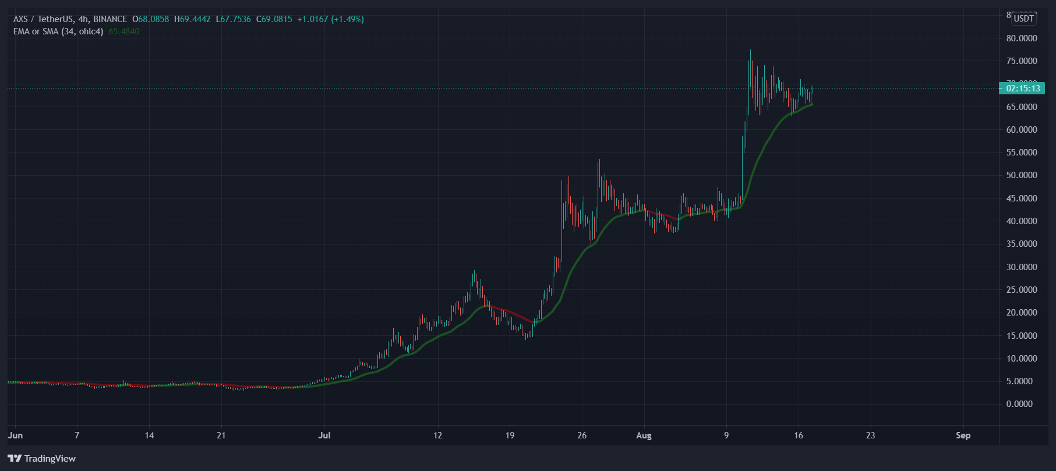Click the 30.0000 price axis label
The image size is (1056, 471).
click(x=1022, y=267)
